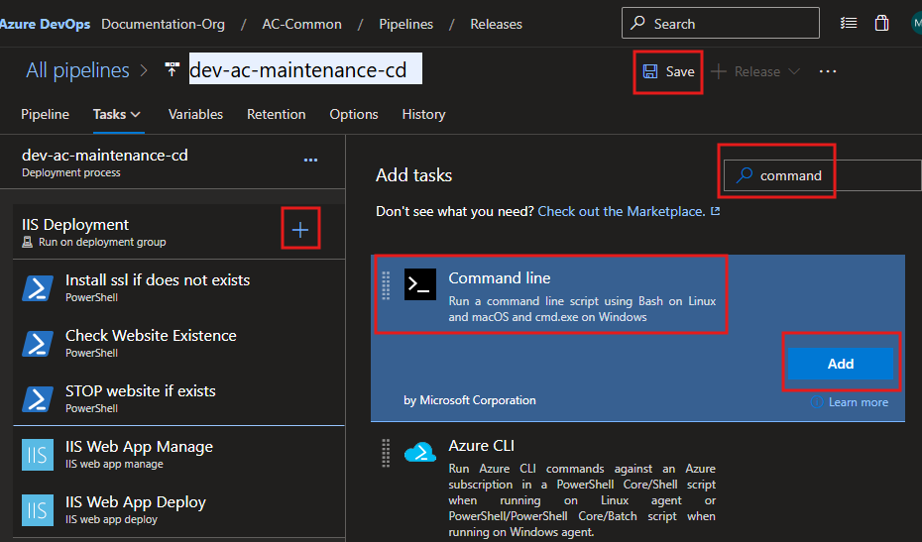The image size is (922, 542).
Task: Click the info icon beside Learn more
Action: [817, 402]
